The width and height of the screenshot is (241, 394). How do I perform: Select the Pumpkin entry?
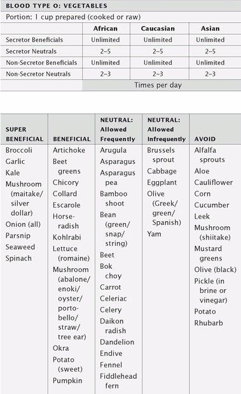(67, 381)
